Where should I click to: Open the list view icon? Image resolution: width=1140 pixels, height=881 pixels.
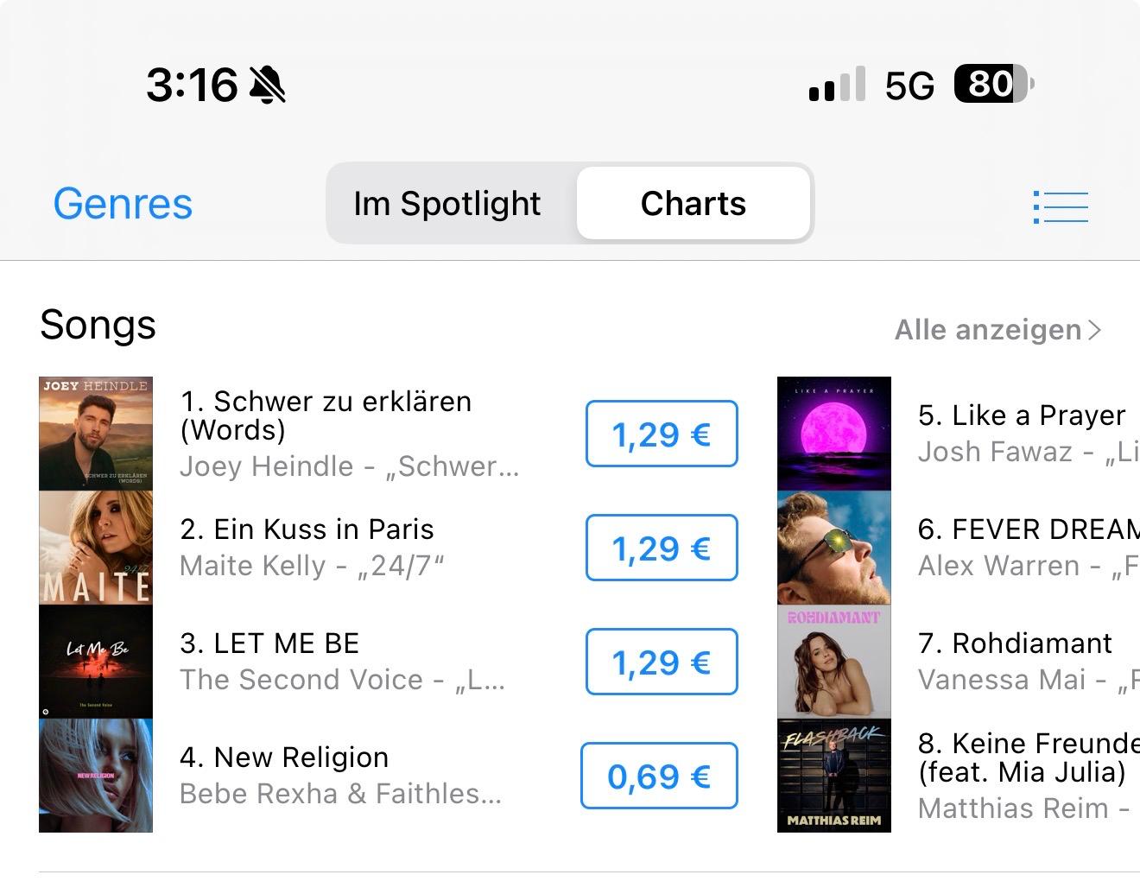[1061, 206]
